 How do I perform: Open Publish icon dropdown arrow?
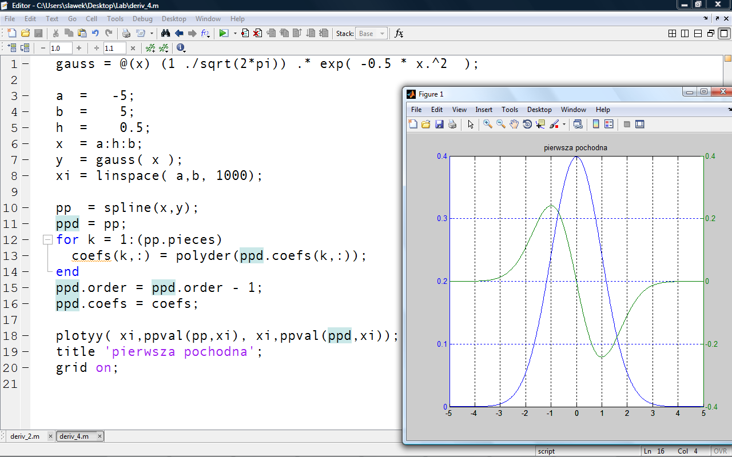pos(152,34)
